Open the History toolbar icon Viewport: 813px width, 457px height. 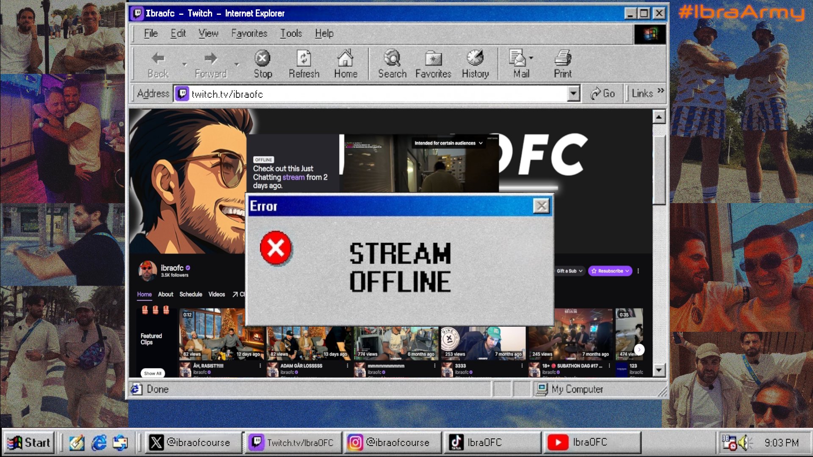click(x=475, y=64)
